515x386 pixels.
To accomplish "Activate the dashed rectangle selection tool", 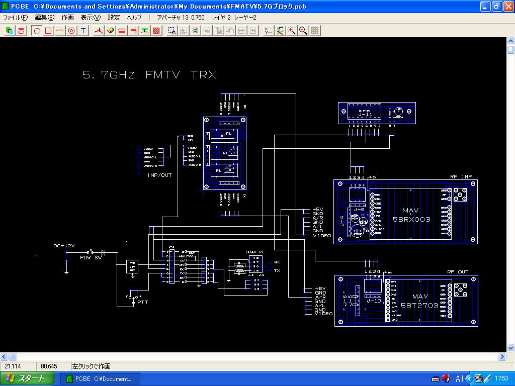I will 172,31.
